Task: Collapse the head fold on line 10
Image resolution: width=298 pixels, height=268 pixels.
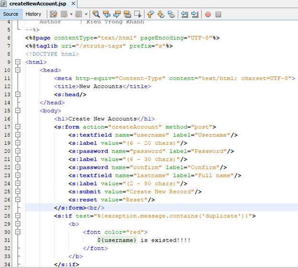Action: tap(18, 70)
